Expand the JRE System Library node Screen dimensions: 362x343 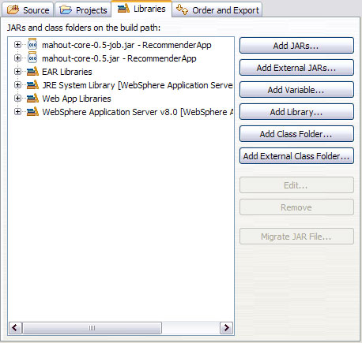(x=17, y=84)
